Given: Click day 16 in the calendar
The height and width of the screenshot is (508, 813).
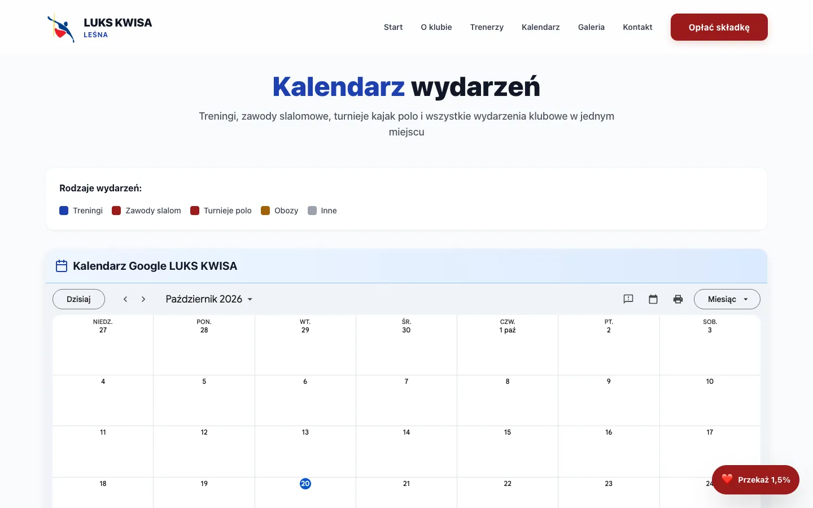Looking at the screenshot, I should click(x=609, y=432).
